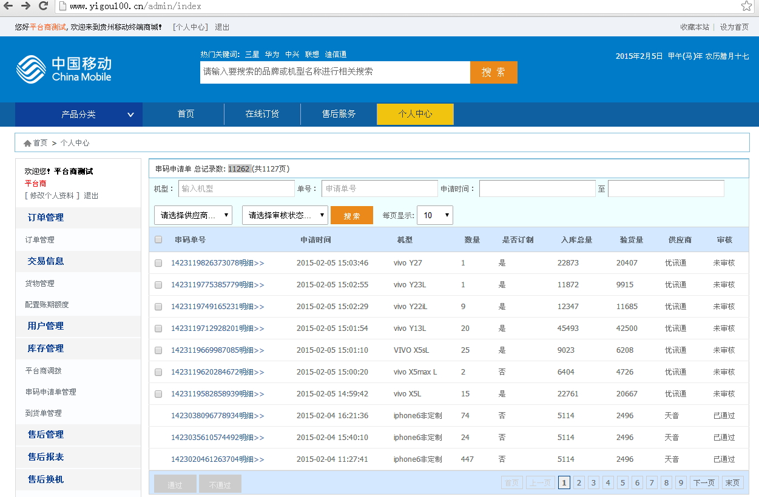Click [个人中心] link in top bar
The width and height of the screenshot is (759, 497).
[191, 27]
